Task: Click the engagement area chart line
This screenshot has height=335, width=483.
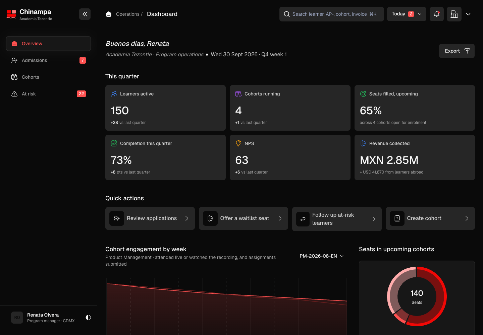Action: click(227, 294)
